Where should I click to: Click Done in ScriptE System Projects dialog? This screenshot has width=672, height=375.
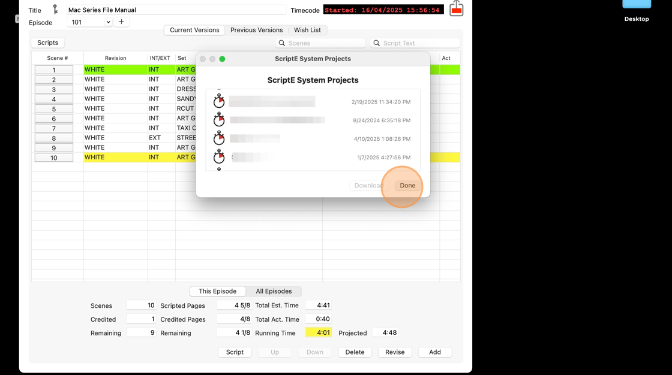[407, 185]
